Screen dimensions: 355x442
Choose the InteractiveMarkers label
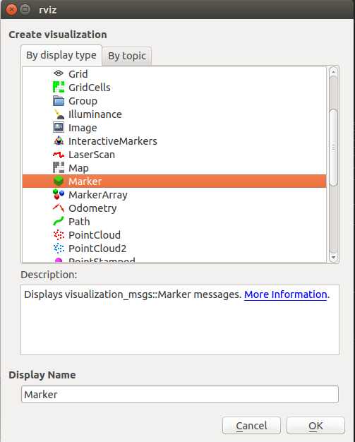(113, 141)
